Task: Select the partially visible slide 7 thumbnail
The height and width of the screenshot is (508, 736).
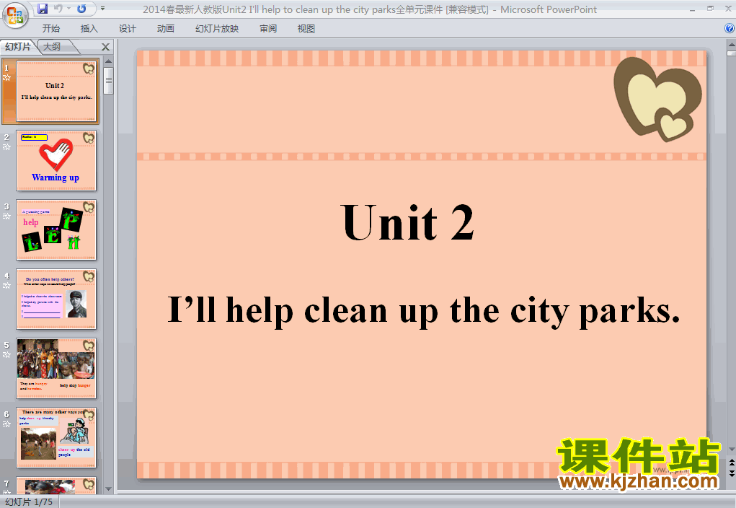Action: pos(56,485)
